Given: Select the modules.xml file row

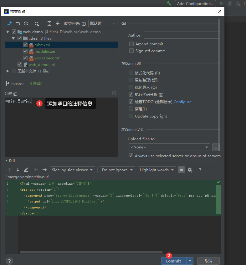Looking at the screenshot, I should coord(62,51).
